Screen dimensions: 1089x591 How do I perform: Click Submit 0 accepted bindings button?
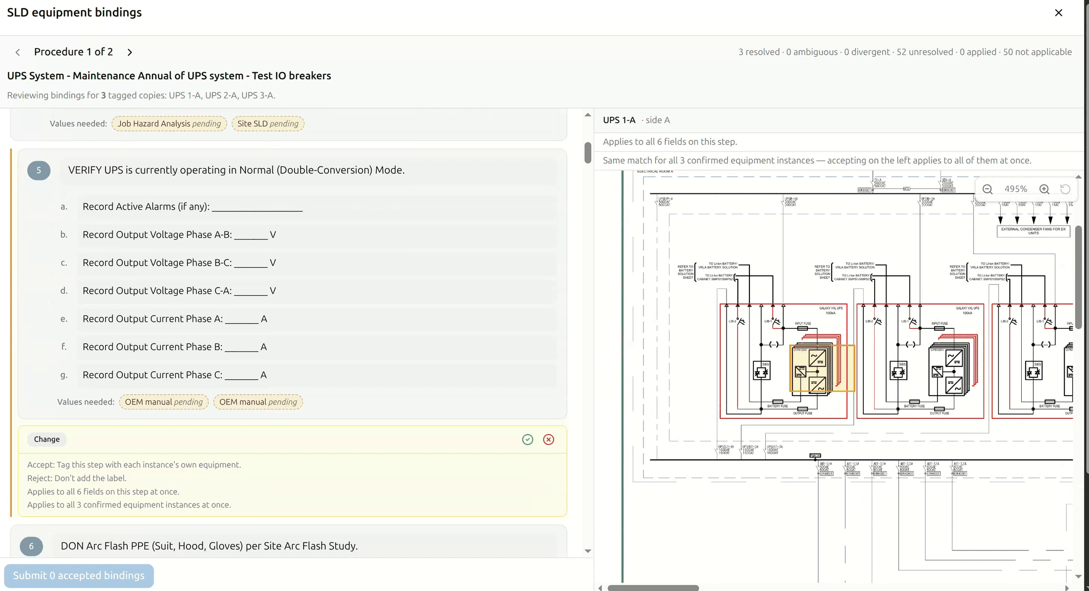[79, 576]
